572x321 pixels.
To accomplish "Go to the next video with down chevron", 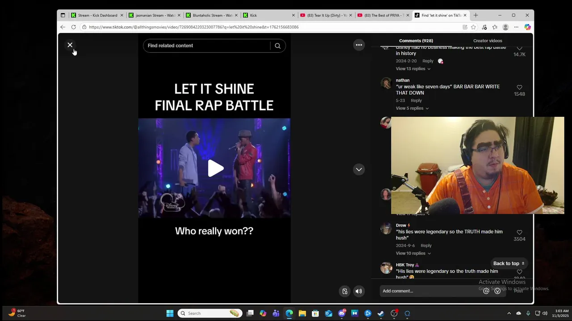I will pos(359,169).
